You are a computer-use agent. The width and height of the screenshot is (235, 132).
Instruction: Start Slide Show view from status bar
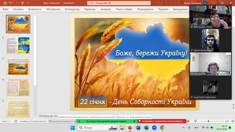point(196,121)
